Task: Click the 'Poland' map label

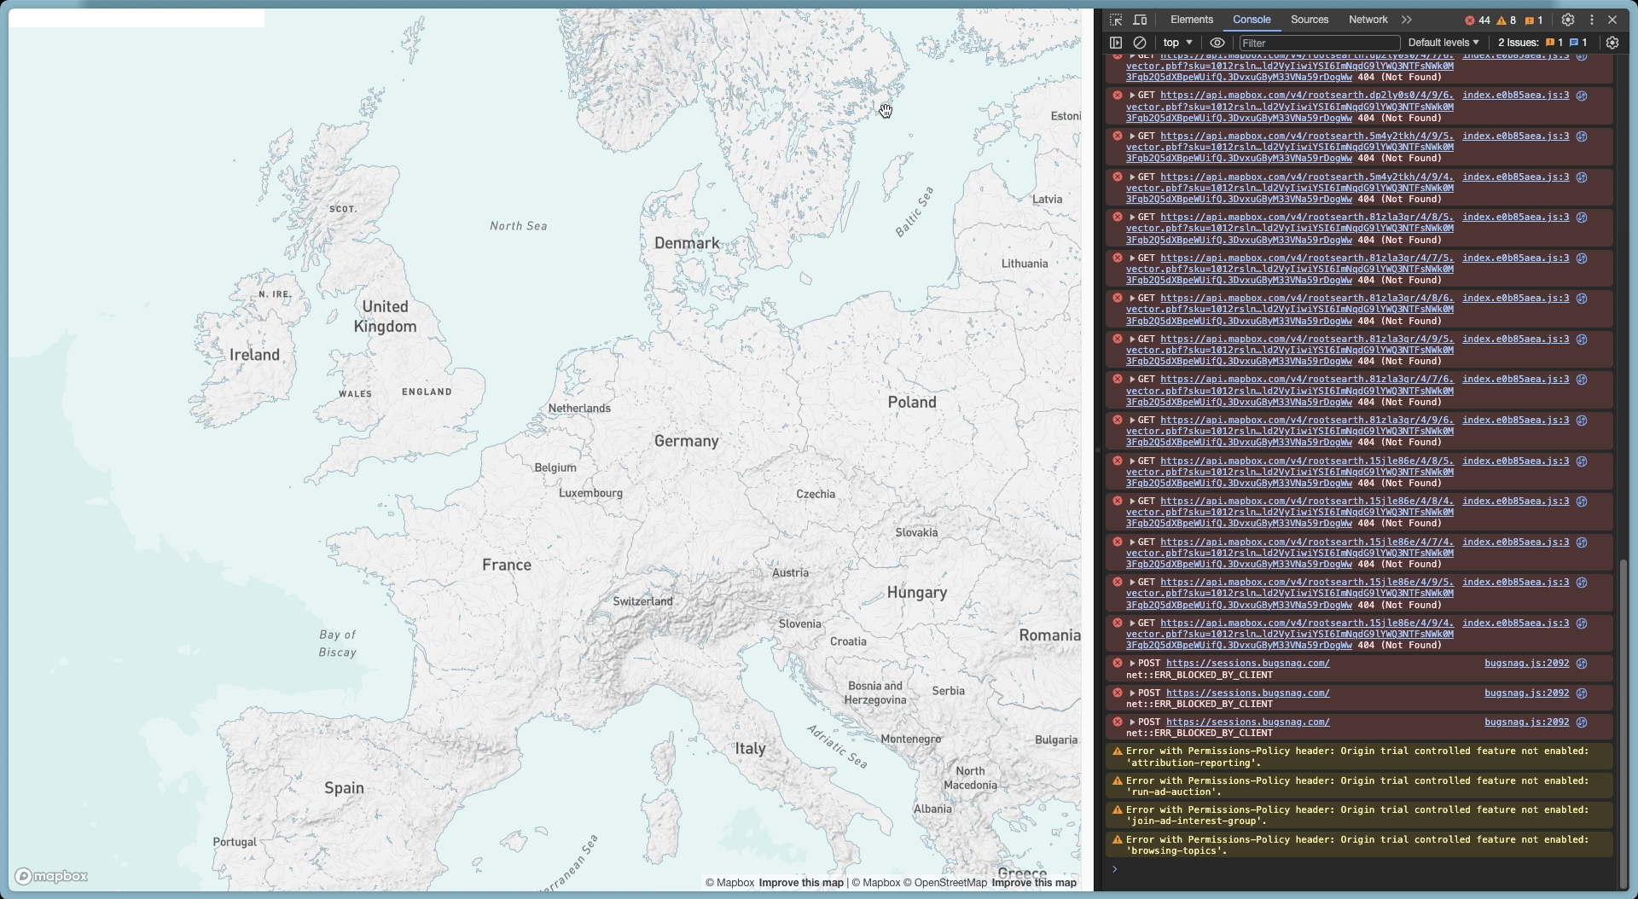Action: pyautogui.click(x=912, y=403)
